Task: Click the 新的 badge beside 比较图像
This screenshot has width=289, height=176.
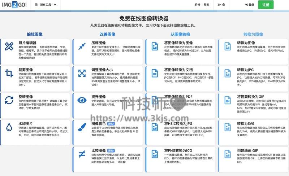Action: click(111, 151)
